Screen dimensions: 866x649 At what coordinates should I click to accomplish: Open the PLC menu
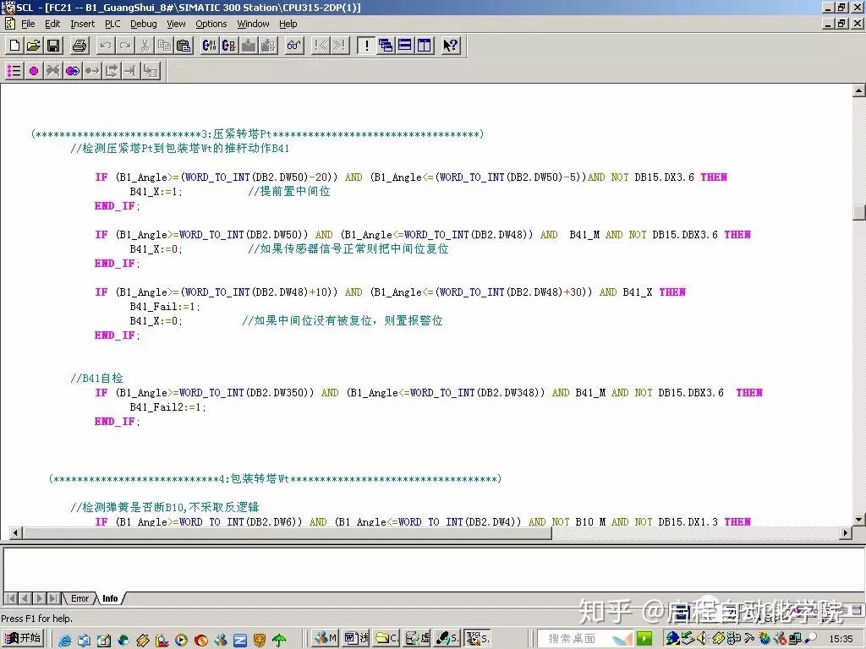[x=112, y=24]
